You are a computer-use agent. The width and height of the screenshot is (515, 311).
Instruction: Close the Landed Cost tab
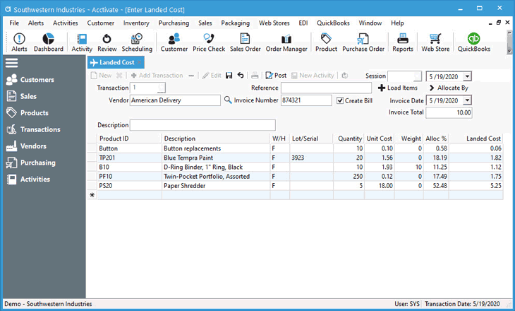(140, 62)
